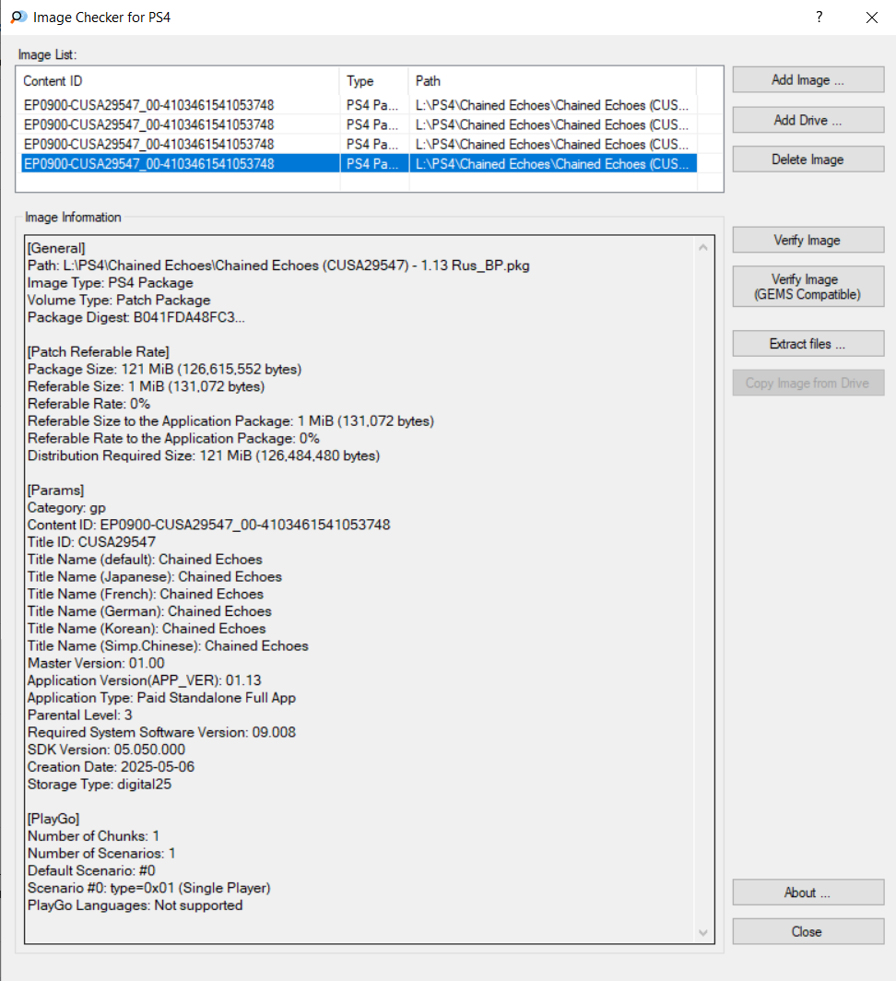Click the Referable Rate: 0% line
Image resolution: width=896 pixels, height=981 pixels.
[x=88, y=404]
